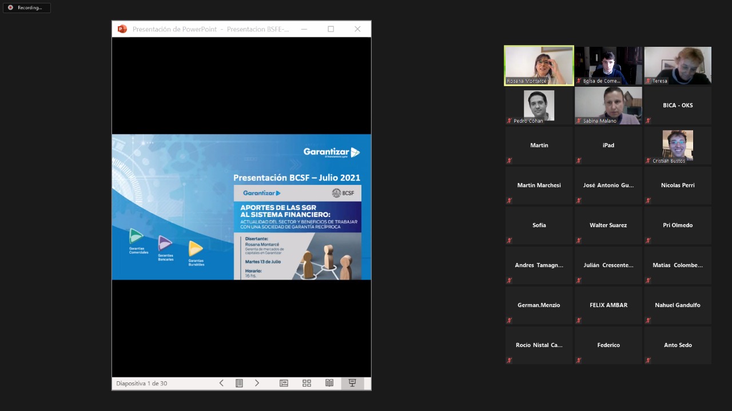Minimize the PowerPoint presentation window

[304, 29]
